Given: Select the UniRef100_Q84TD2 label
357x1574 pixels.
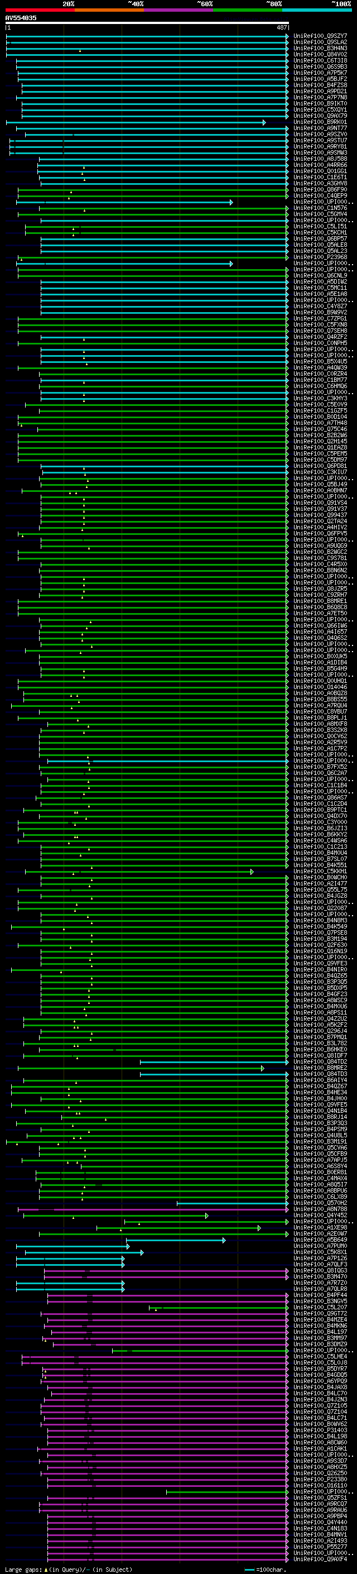Looking at the screenshot, I should pyautogui.click(x=320, y=1062).
